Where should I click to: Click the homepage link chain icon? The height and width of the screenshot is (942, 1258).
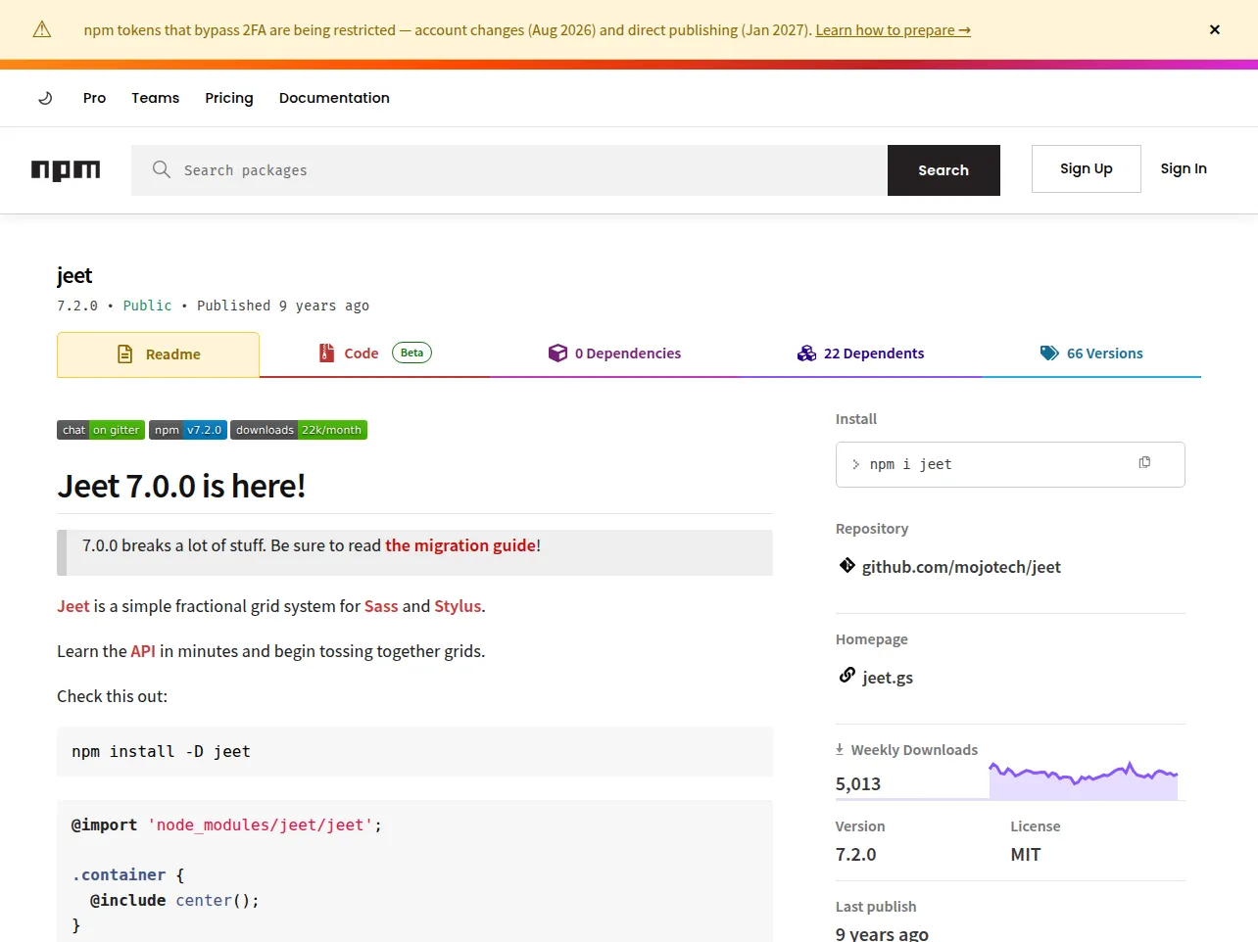[x=847, y=676]
